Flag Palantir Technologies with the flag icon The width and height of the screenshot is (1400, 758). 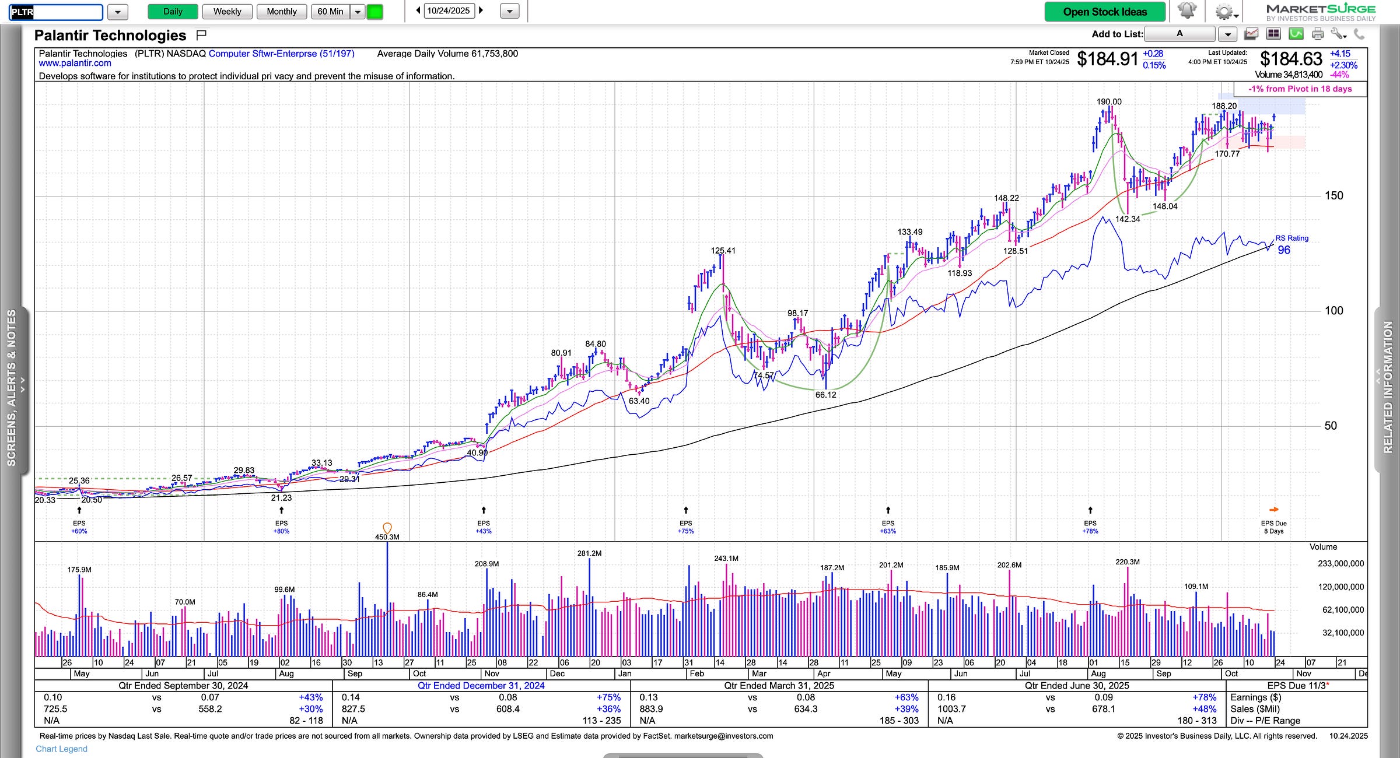[202, 35]
